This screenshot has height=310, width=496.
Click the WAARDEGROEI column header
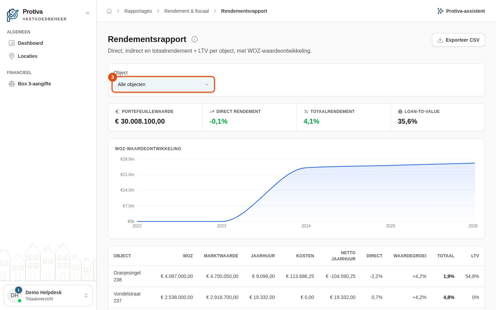(x=410, y=256)
